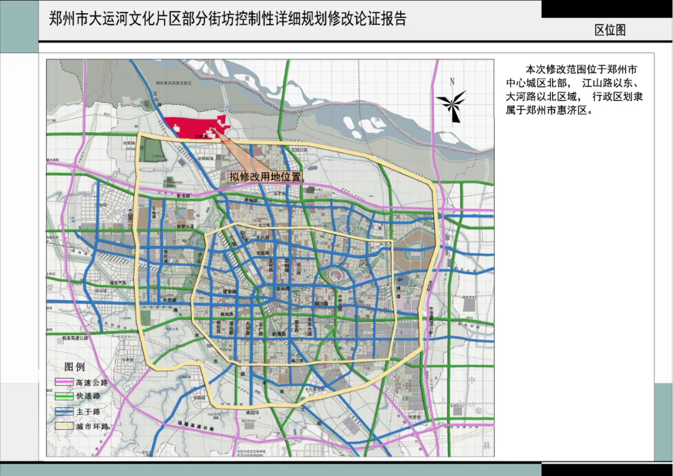Viewport: 673px width, 476px height.
Task: Click the '城市环路' legend text
Action: coord(92,427)
